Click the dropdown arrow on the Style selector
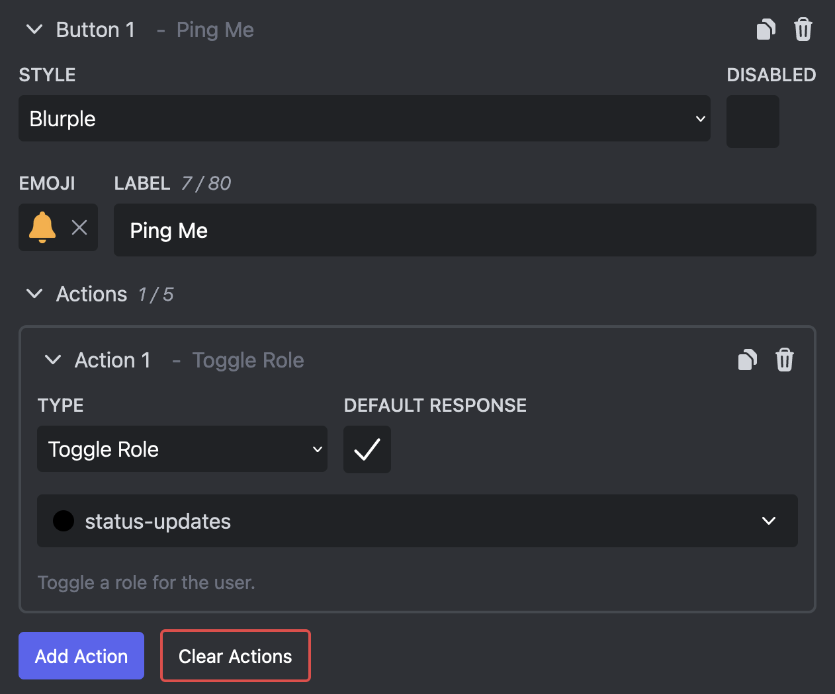This screenshot has width=835, height=694. click(x=700, y=119)
